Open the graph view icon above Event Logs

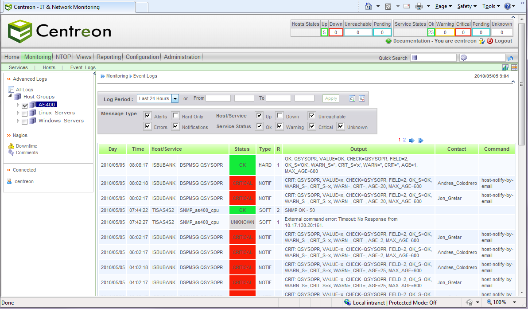[x=505, y=67]
